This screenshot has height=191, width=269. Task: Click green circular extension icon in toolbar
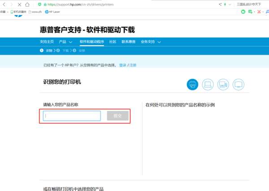click(243, 12)
